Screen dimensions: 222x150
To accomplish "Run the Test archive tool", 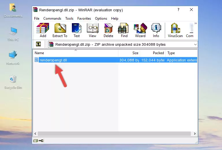I will (77, 30).
